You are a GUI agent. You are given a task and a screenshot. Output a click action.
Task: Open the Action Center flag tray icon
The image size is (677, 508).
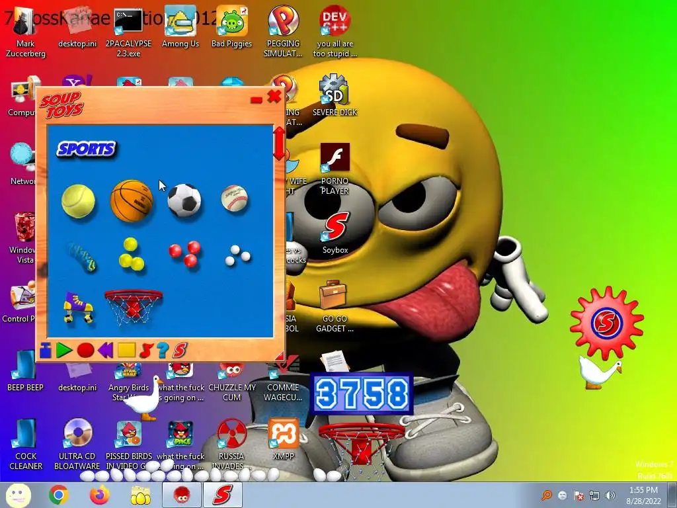(x=578, y=495)
